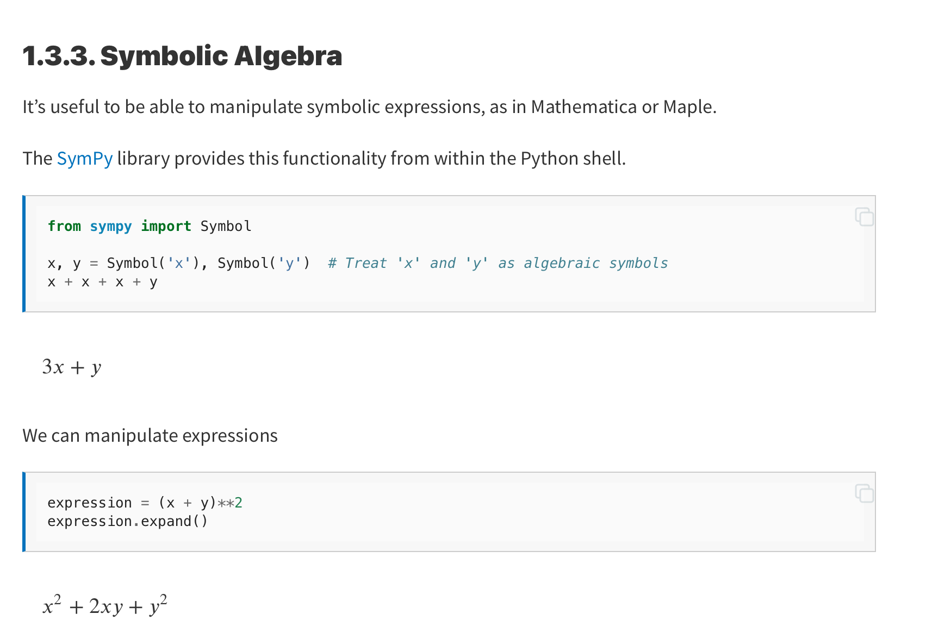Open the SymPy library link
The width and height of the screenshot is (932, 639).
pos(85,159)
